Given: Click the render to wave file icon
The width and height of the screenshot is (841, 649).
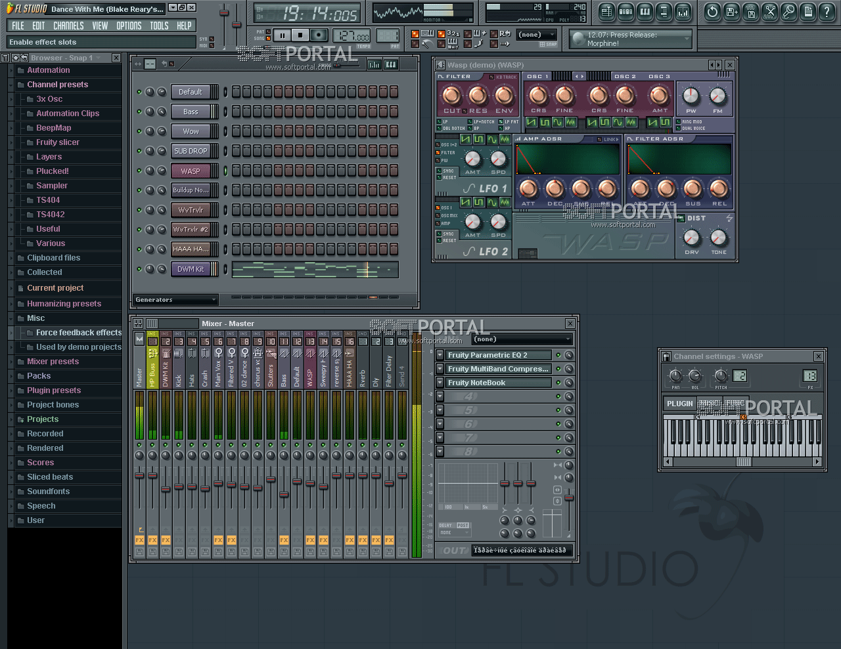Looking at the screenshot, I should [x=750, y=11].
